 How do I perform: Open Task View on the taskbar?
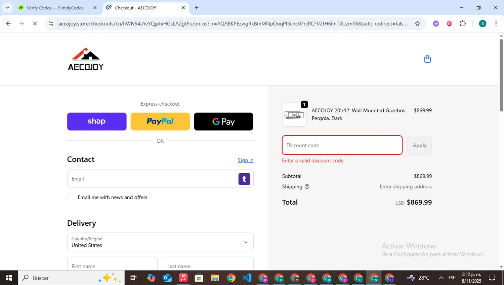tap(133, 278)
